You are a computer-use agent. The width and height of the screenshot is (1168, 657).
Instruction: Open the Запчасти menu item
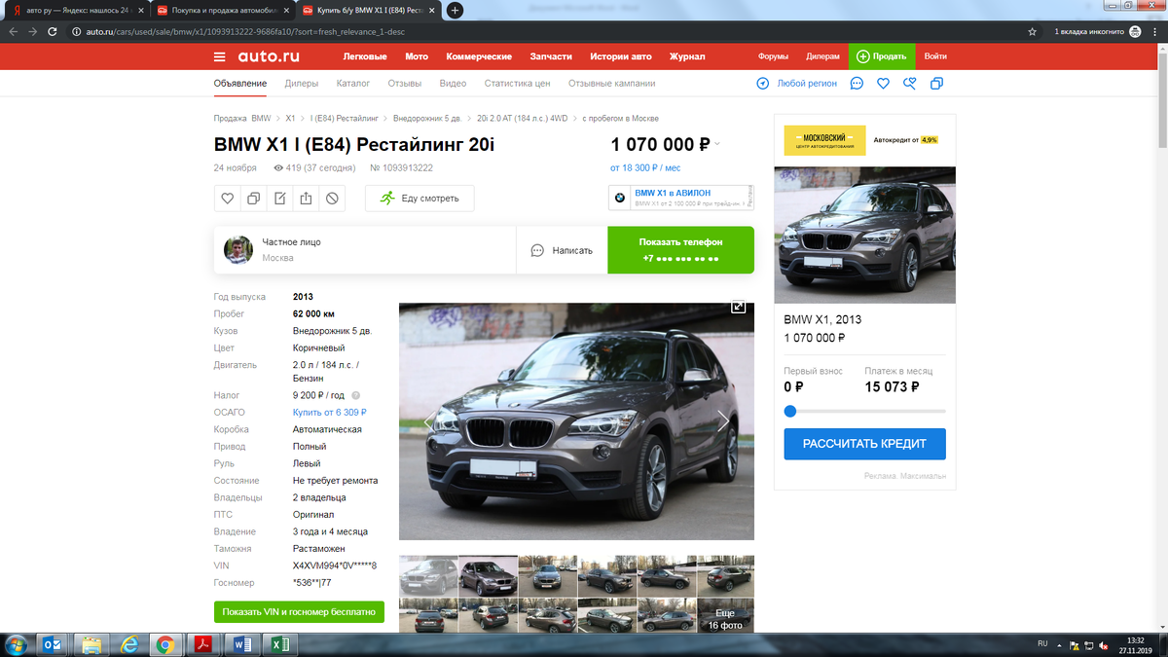point(551,56)
